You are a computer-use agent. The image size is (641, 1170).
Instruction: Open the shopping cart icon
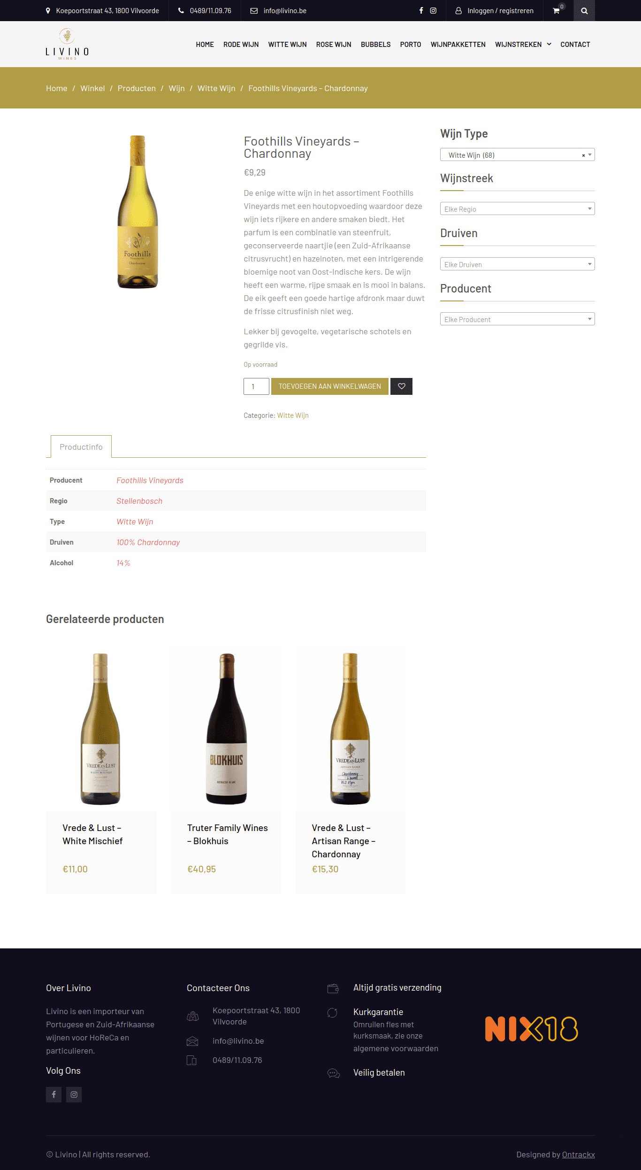556,10
